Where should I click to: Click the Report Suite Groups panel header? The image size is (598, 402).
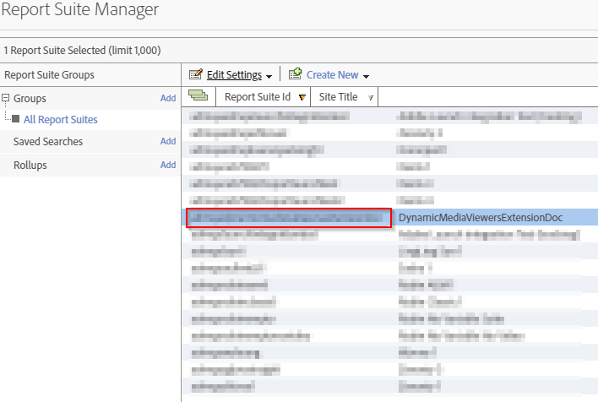pos(49,75)
